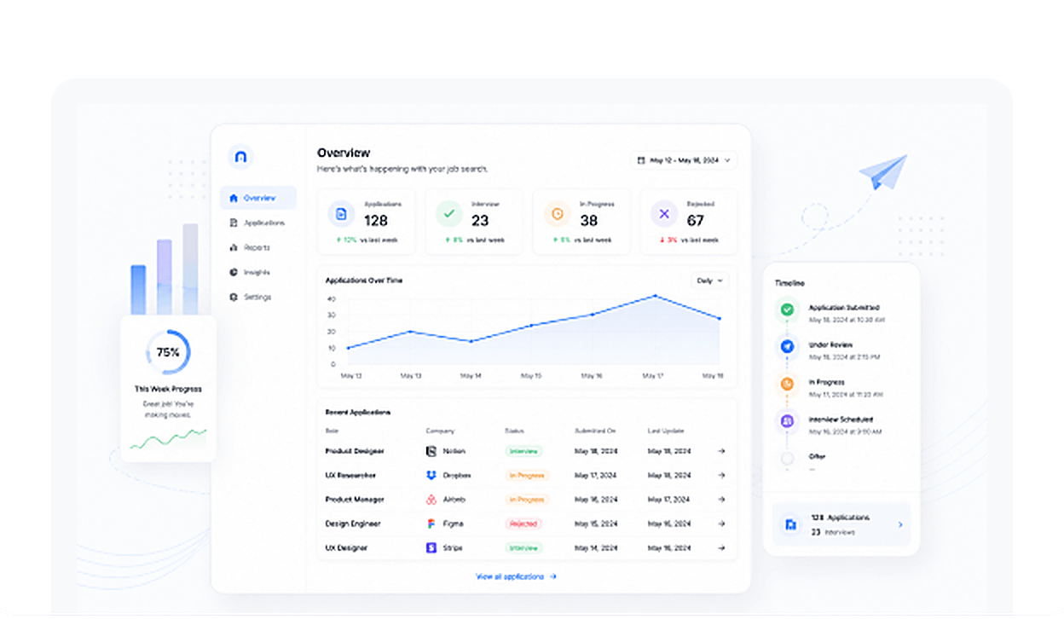
Task: Open the Product Manager row arrow
Action: (721, 500)
